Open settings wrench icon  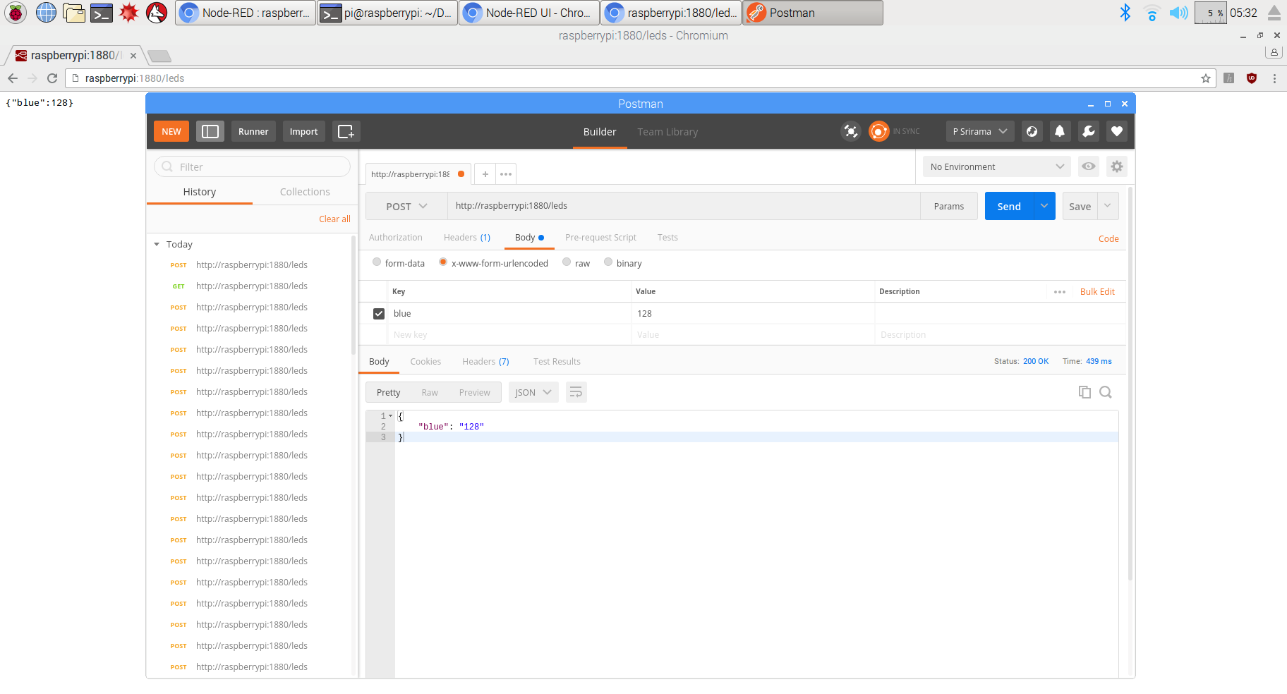[1088, 131]
